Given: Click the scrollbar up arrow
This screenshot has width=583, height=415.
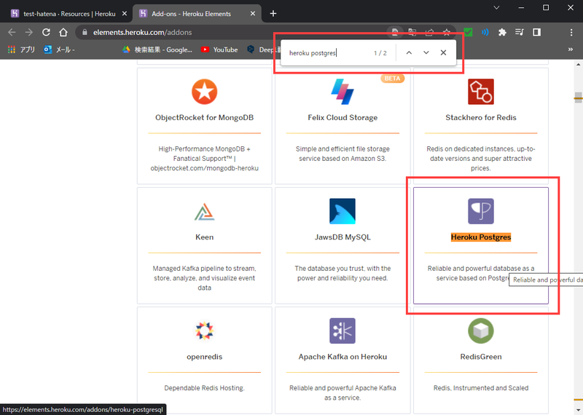Looking at the screenshot, I should [x=578, y=65].
